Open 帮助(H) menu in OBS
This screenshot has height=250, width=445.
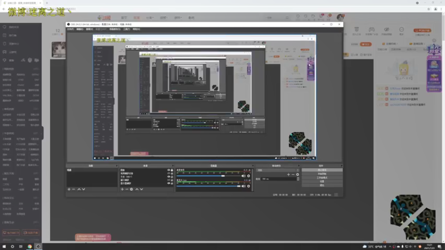[x=136, y=29]
